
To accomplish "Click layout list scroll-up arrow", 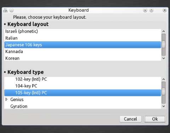I will (x=164, y=31).
